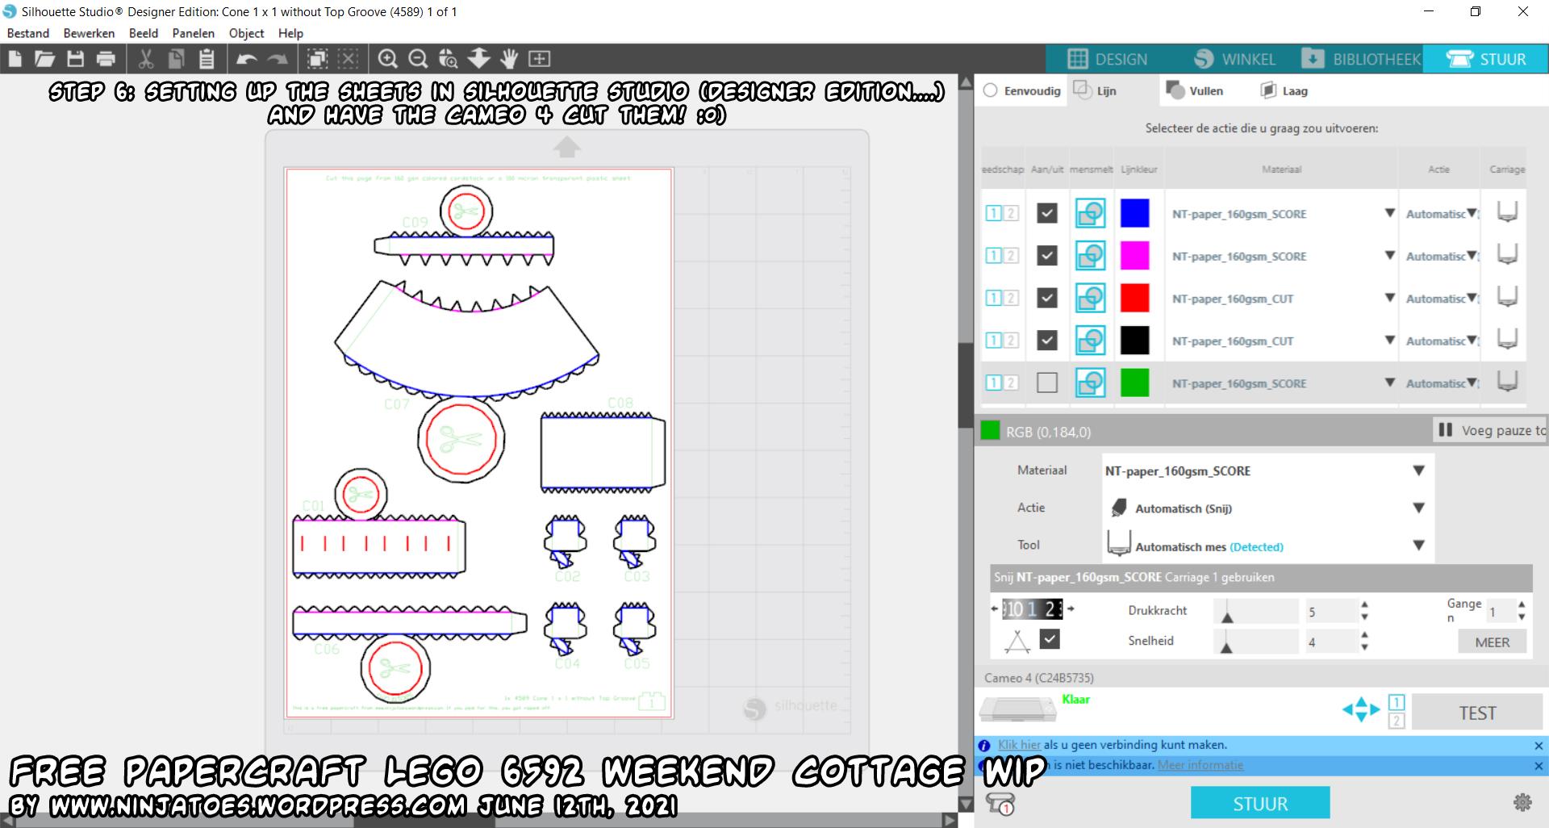Uncheck the black line color row
The image size is (1549, 828).
1047,340
